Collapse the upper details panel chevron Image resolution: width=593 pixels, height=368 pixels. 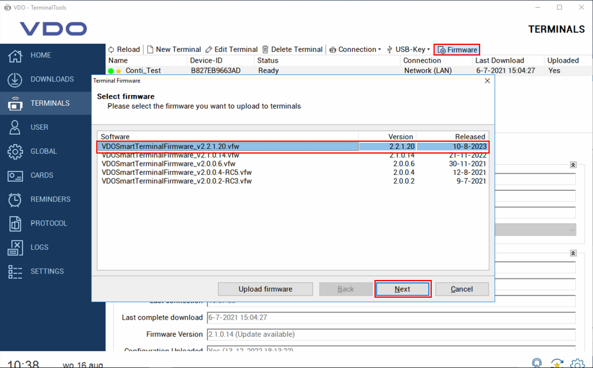pos(573,165)
